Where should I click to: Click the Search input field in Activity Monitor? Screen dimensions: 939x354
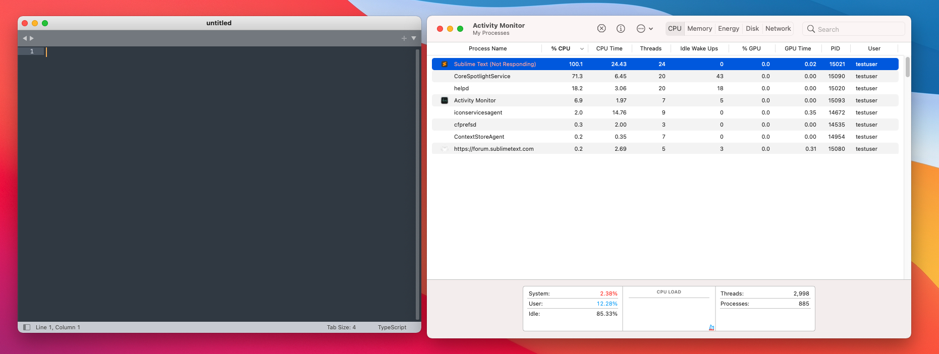pyautogui.click(x=853, y=29)
